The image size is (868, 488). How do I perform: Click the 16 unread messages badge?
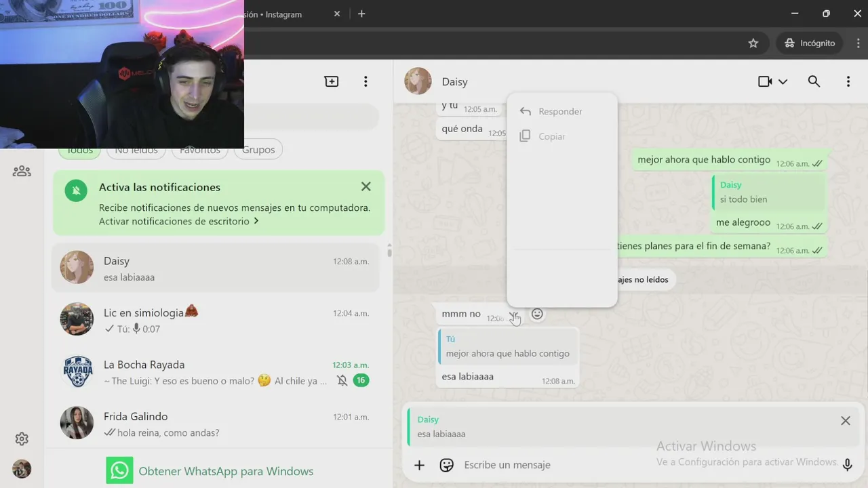point(361,380)
